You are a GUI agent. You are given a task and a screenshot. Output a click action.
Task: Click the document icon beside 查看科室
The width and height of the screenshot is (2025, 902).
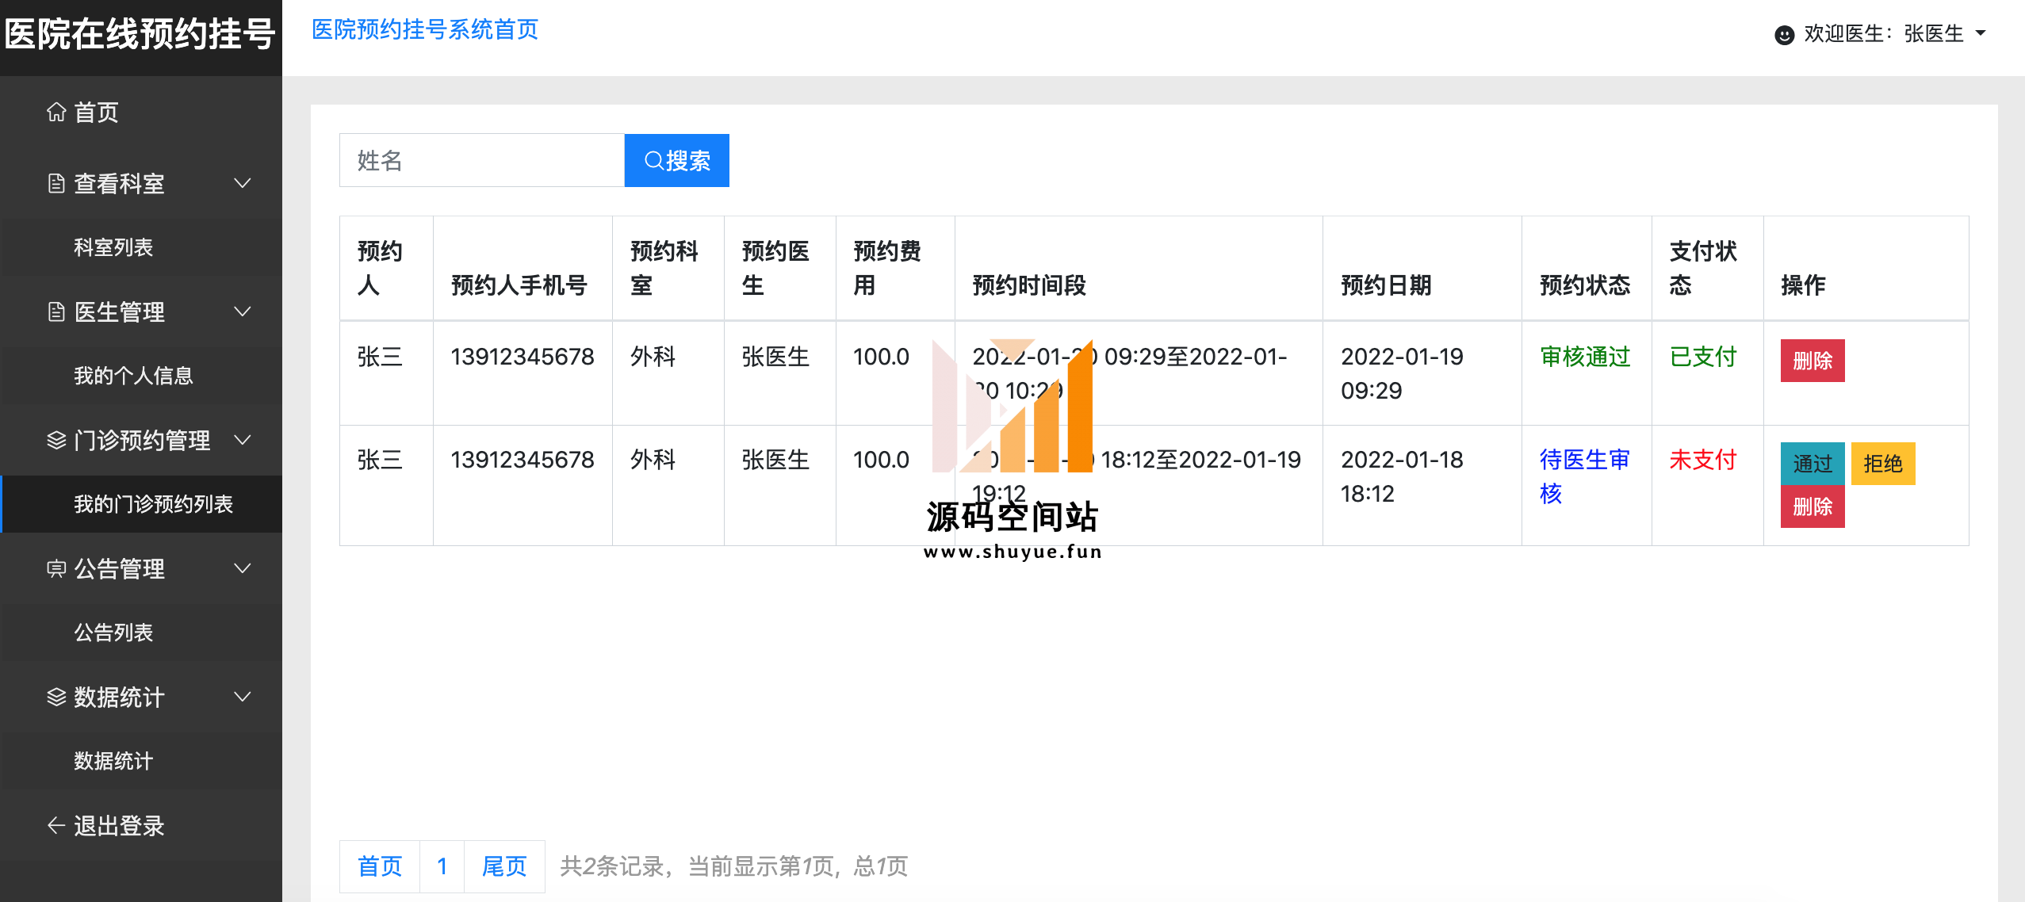[x=56, y=184]
